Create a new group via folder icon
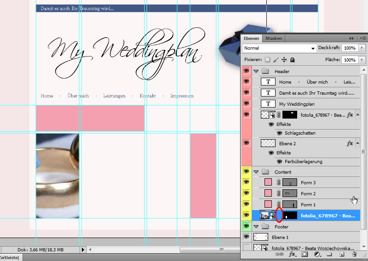368x261 pixels. tap(329, 254)
